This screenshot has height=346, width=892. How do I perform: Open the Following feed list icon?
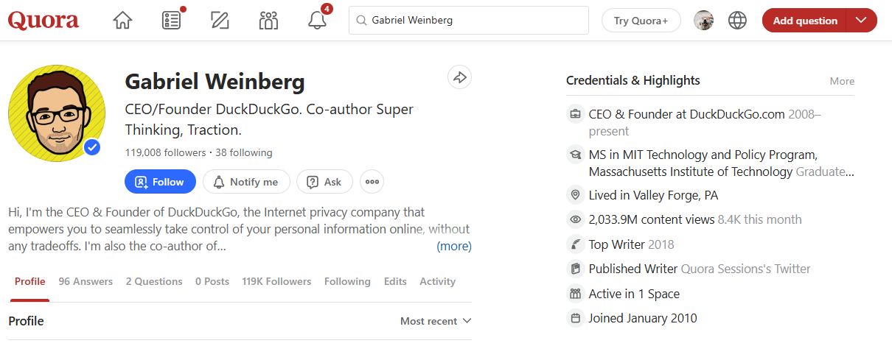pos(171,21)
